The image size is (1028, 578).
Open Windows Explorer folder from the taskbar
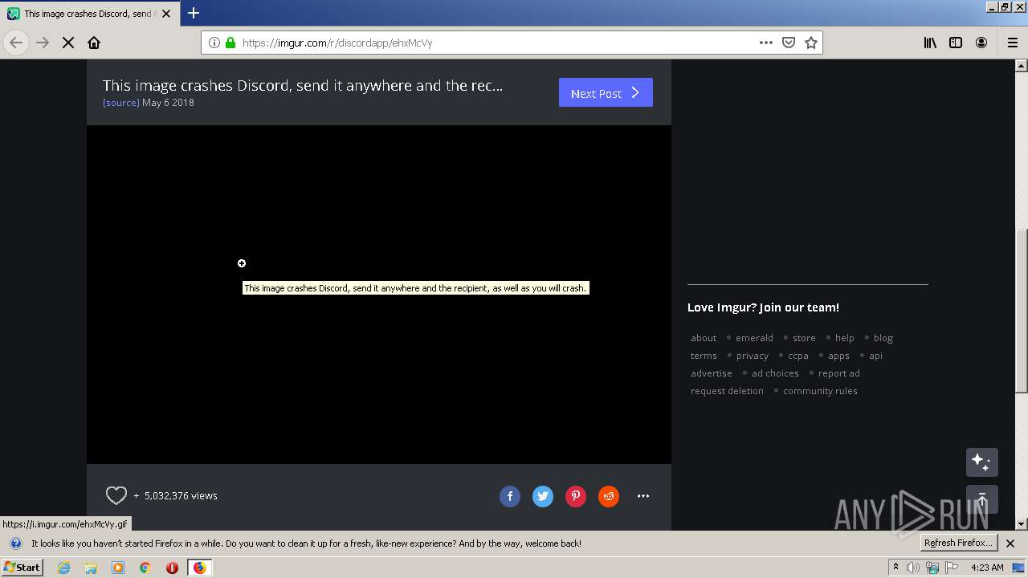[91, 568]
